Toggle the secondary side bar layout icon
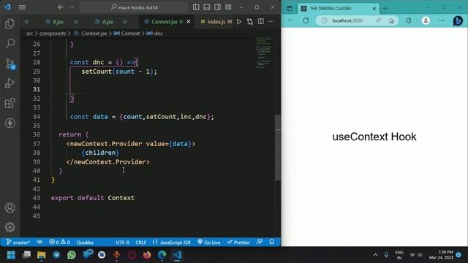This screenshot has height=263, width=468. tap(218, 7)
